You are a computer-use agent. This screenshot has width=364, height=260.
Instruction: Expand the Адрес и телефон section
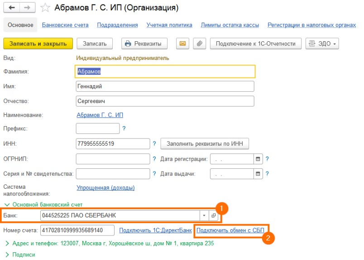click(7, 244)
